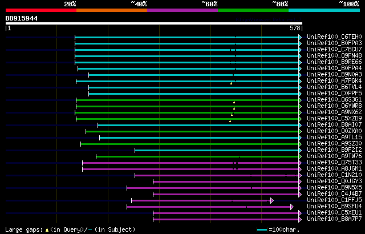365x234 pixels.
Task: Select the red 20% identity legend segment
Action: click(x=41, y=10)
